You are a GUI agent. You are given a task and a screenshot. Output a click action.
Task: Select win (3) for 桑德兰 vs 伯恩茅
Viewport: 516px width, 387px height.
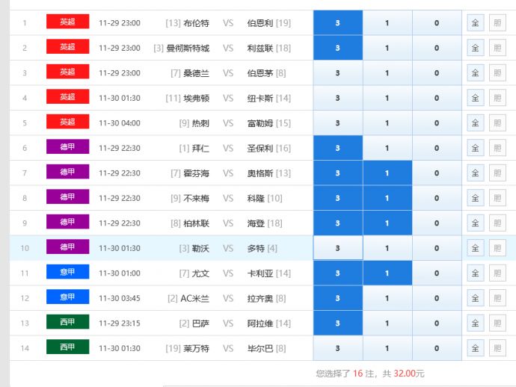pos(338,73)
